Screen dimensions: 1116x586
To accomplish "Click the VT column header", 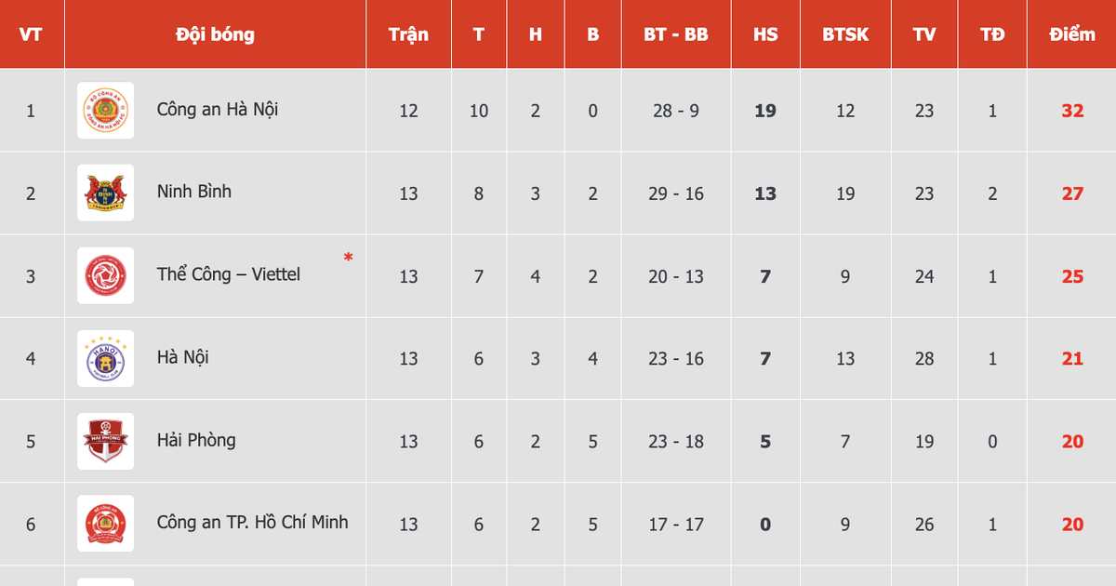I will coord(31,34).
